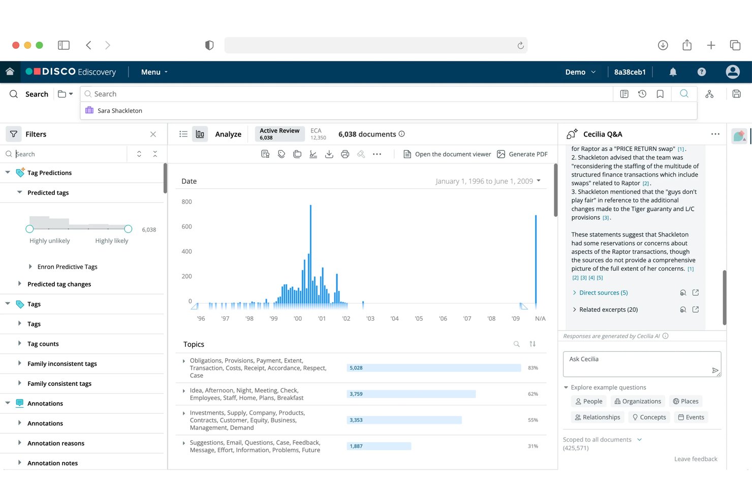
Task: Collapse all filter sections icon
Action: 155,154
